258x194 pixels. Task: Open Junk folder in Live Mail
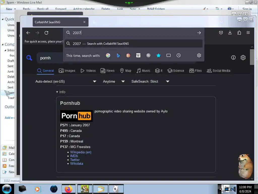tap(11, 71)
